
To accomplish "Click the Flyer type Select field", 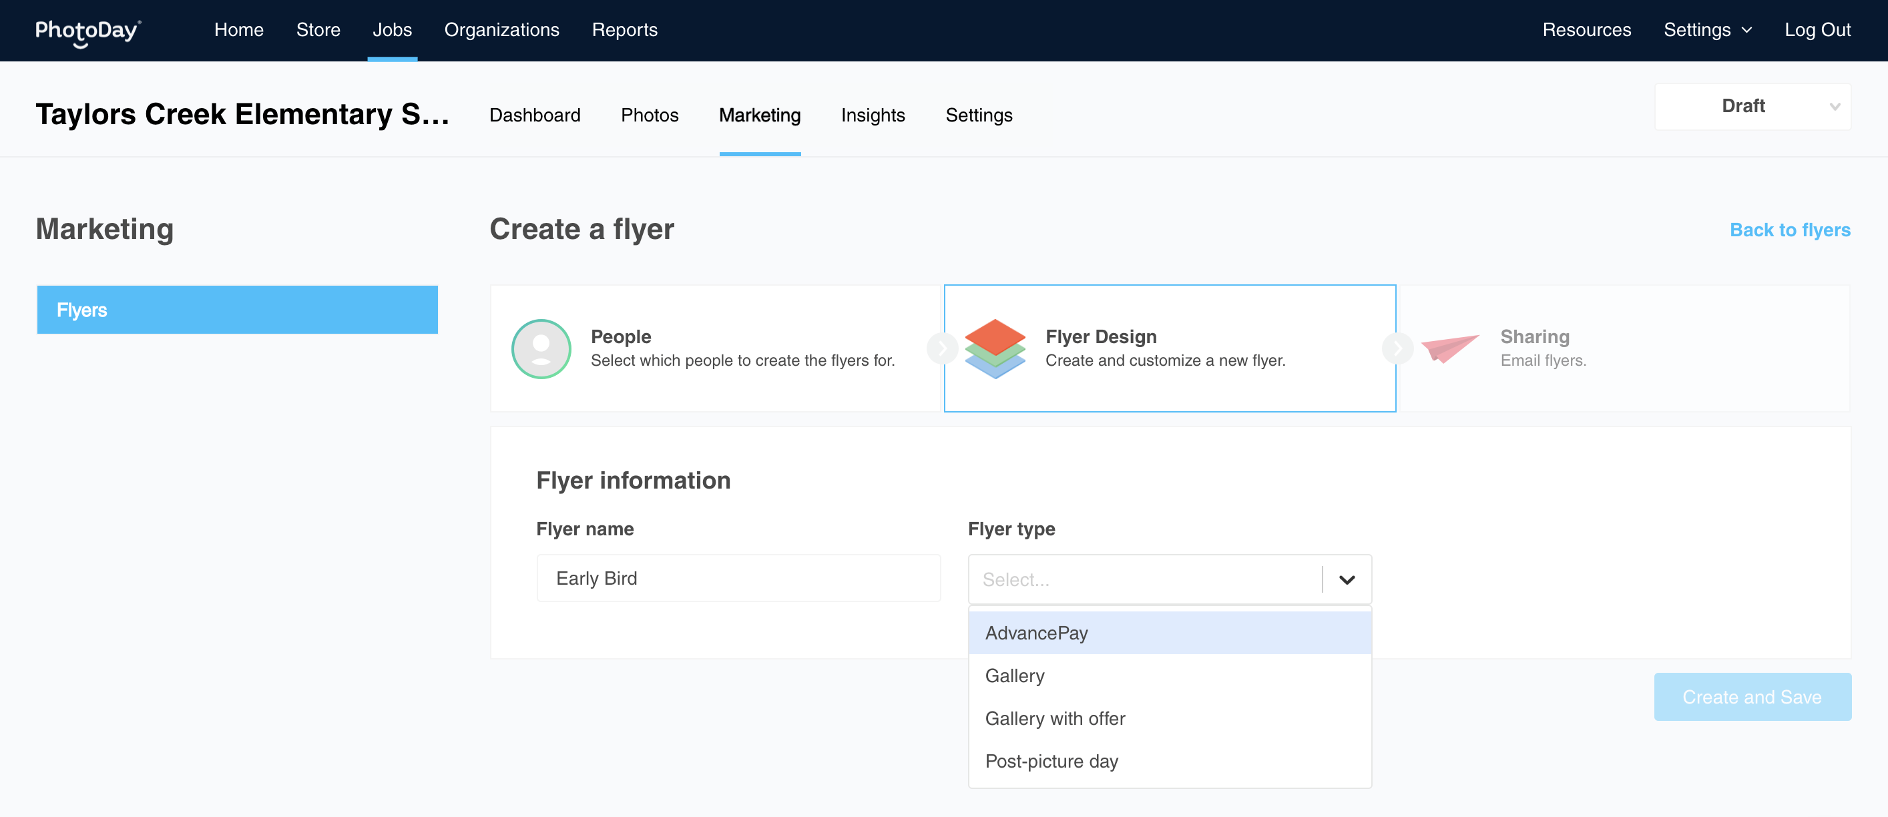I will 1170,579.
